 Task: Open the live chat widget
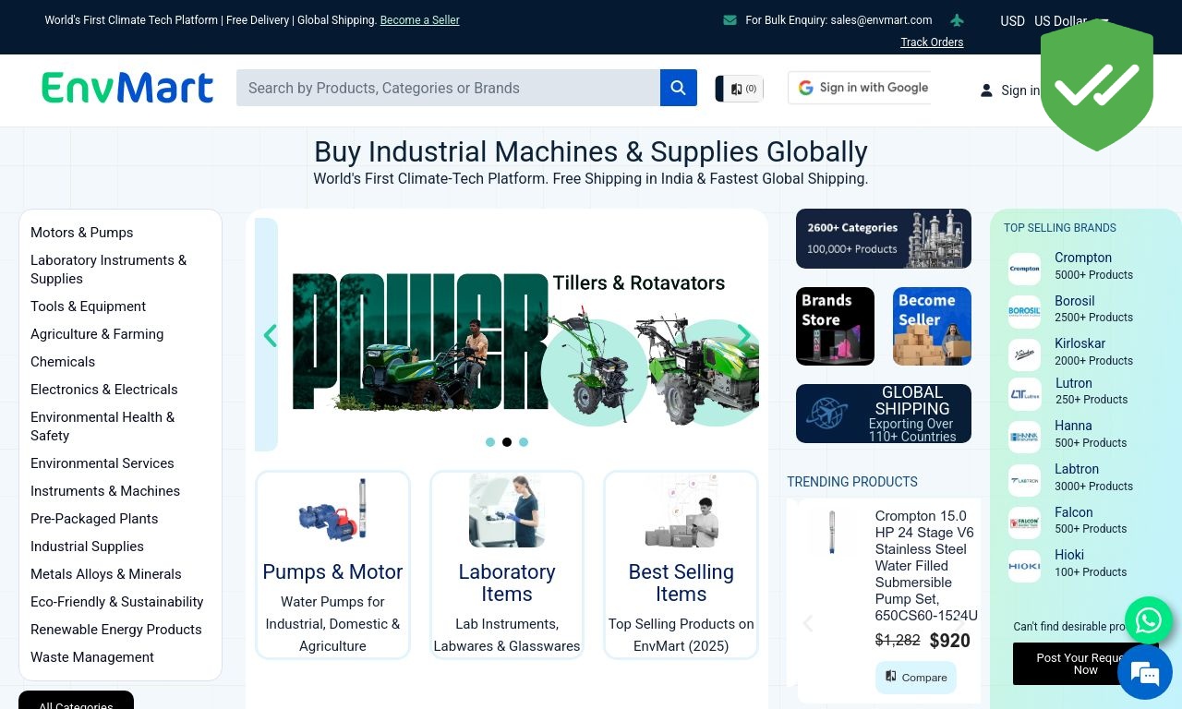pyautogui.click(x=1145, y=672)
